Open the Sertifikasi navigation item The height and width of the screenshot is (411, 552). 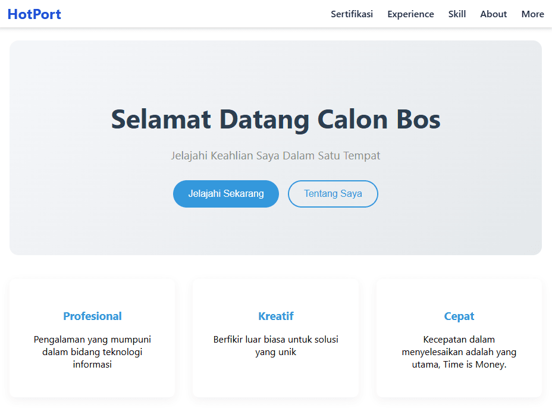[x=352, y=14]
